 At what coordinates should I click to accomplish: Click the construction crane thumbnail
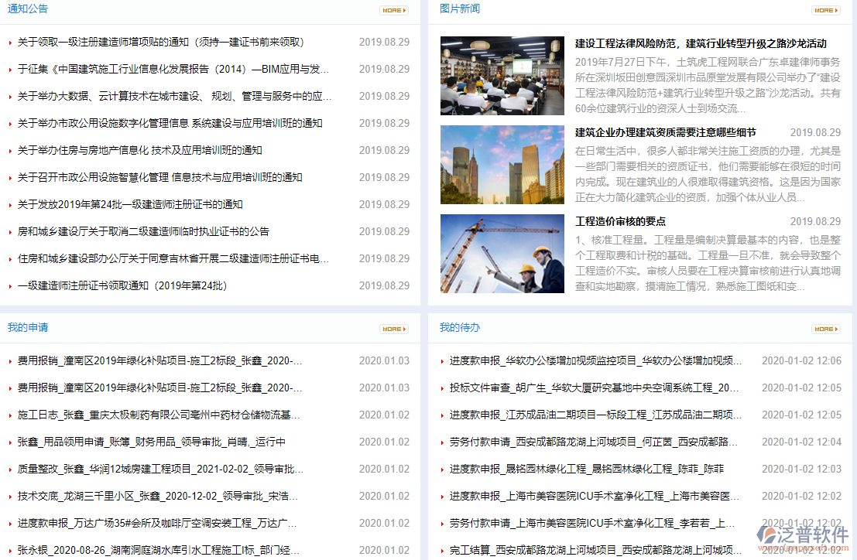pos(502,254)
